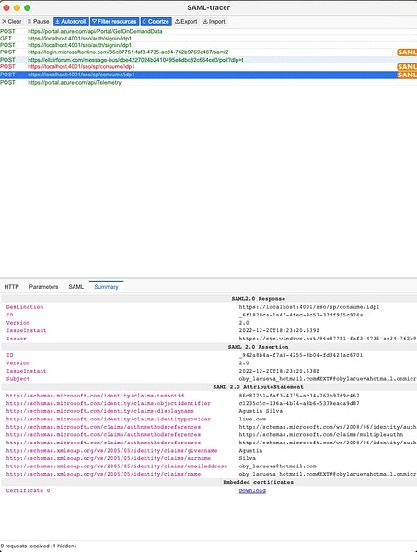This screenshot has height=552, width=417.
Task: Click the givenname value Agustin
Action: point(250,451)
